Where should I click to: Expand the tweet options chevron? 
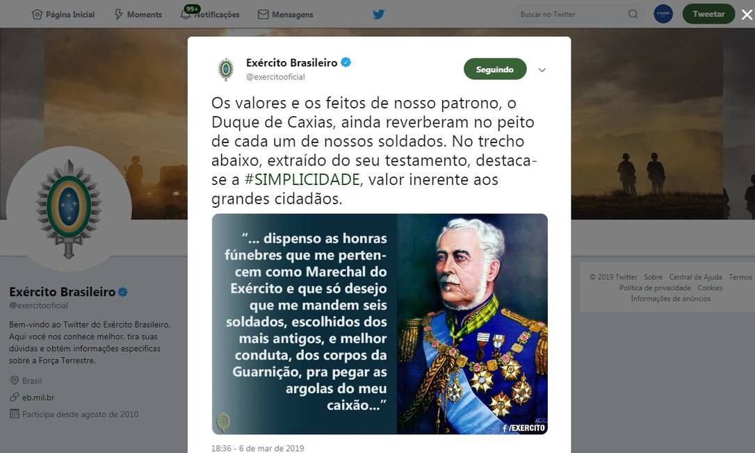[542, 69]
